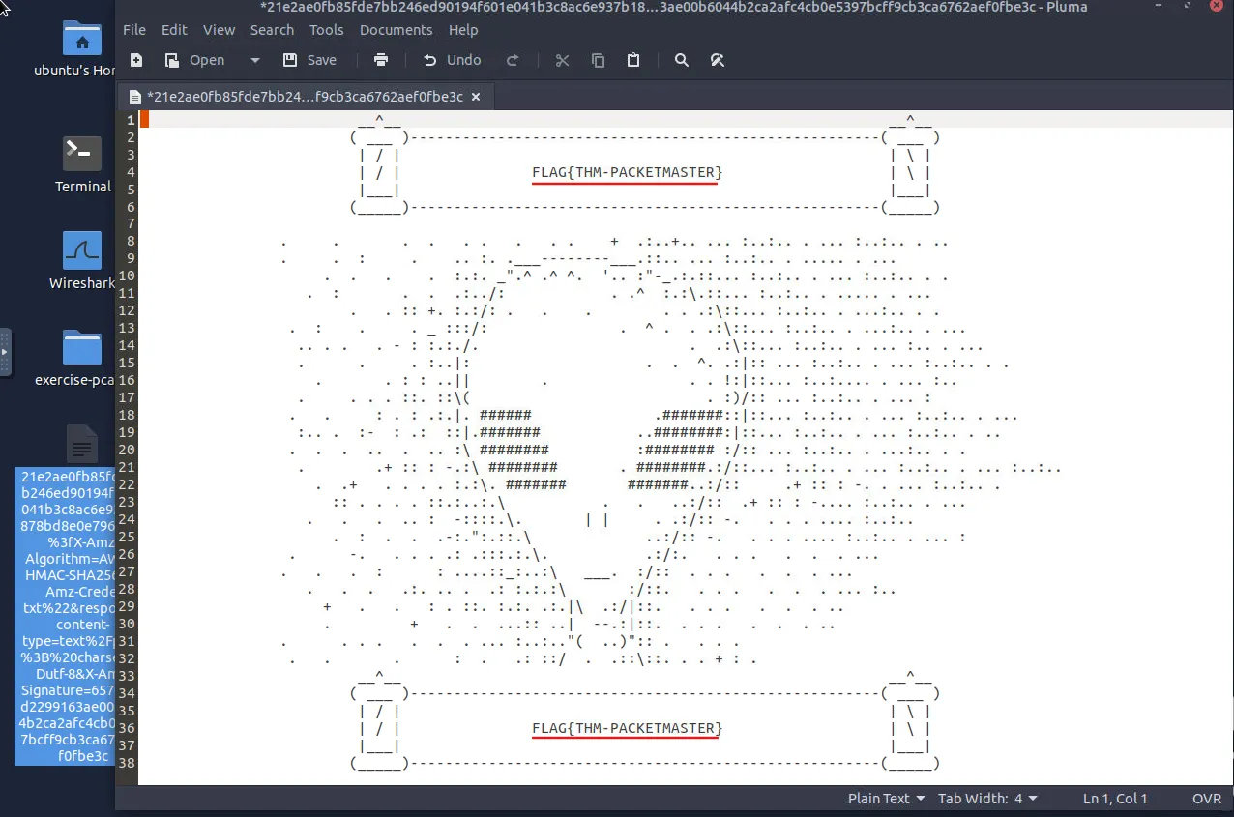Click the Ln 1, Col 1 status text

1115,799
